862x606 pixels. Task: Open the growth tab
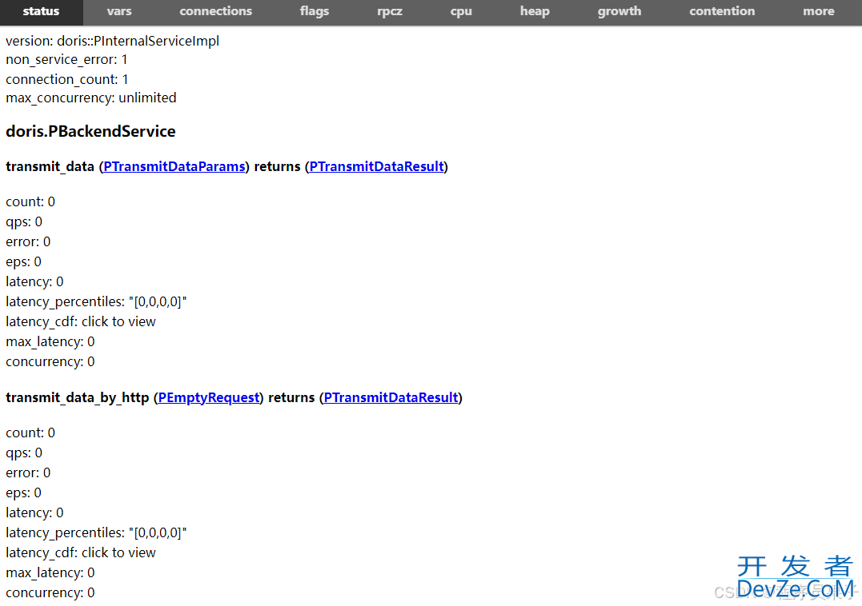[x=619, y=11]
